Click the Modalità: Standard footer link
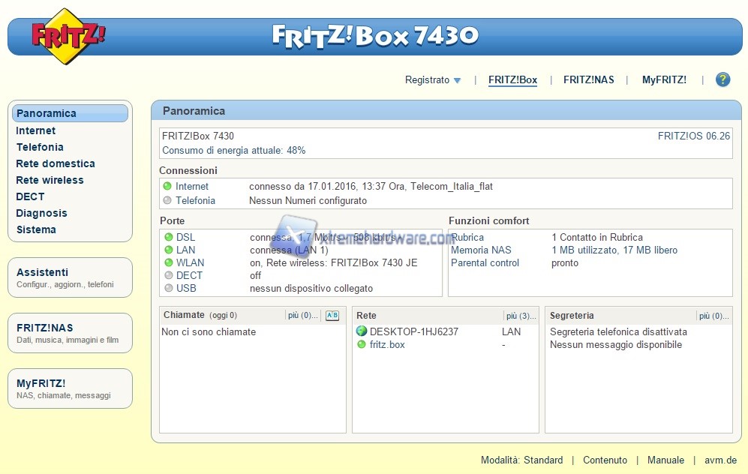 521,460
